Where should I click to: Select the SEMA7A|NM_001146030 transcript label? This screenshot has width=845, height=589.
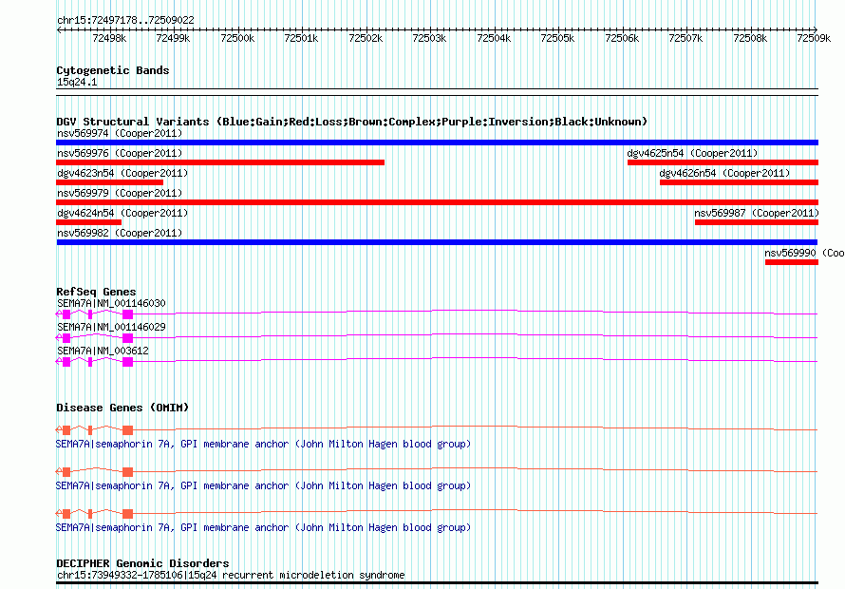pos(111,303)
